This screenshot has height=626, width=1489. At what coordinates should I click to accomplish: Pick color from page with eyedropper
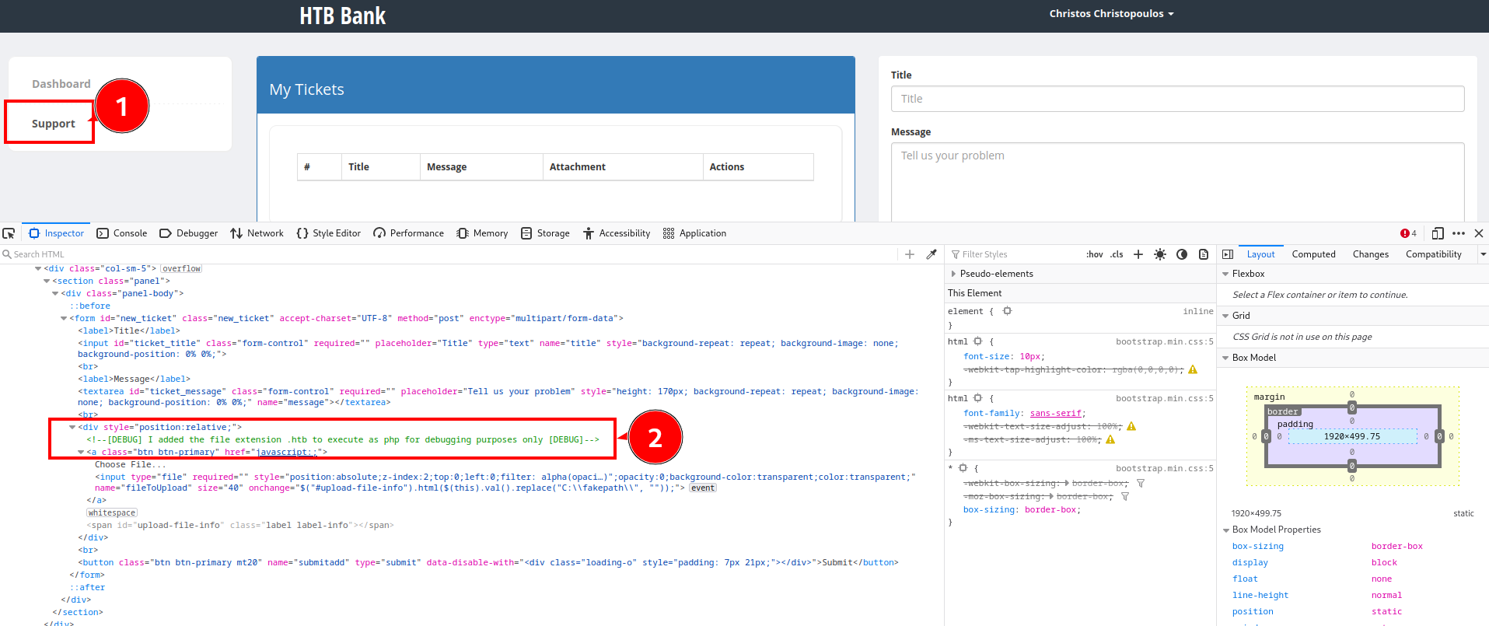(931, 254)
